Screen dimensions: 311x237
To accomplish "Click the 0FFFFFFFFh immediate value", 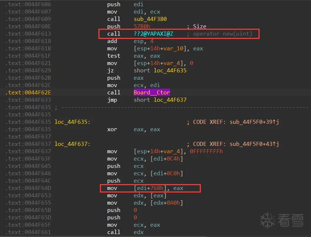I will (x=206, y=151).
